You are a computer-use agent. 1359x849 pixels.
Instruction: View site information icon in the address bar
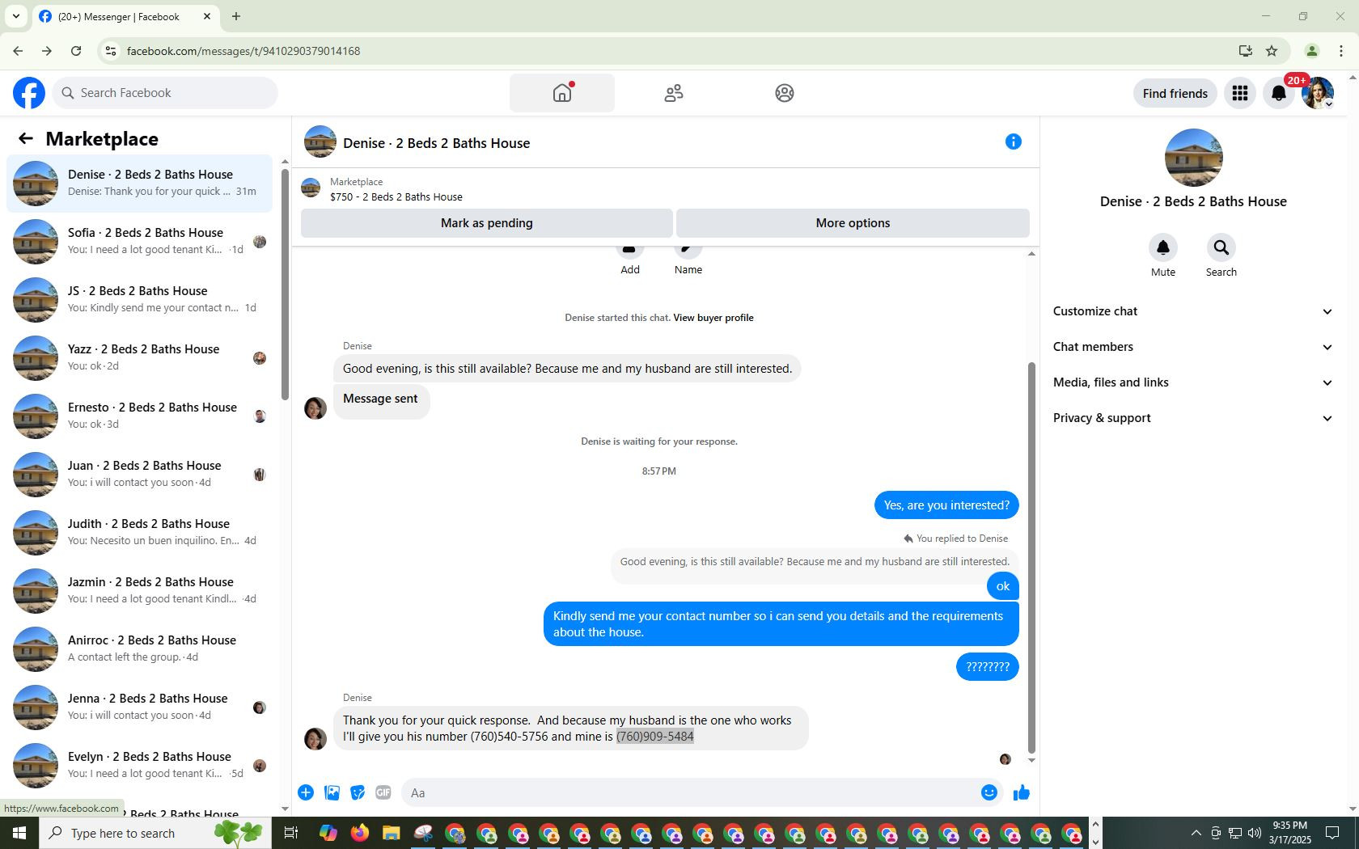(x=111, y=51)
